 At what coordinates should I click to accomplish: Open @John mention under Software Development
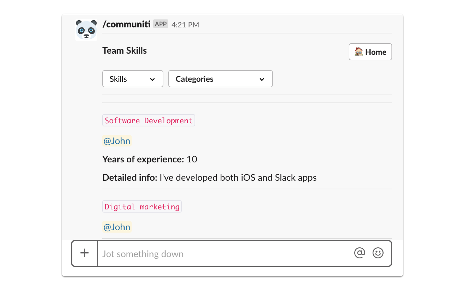[x=117, y=141]
